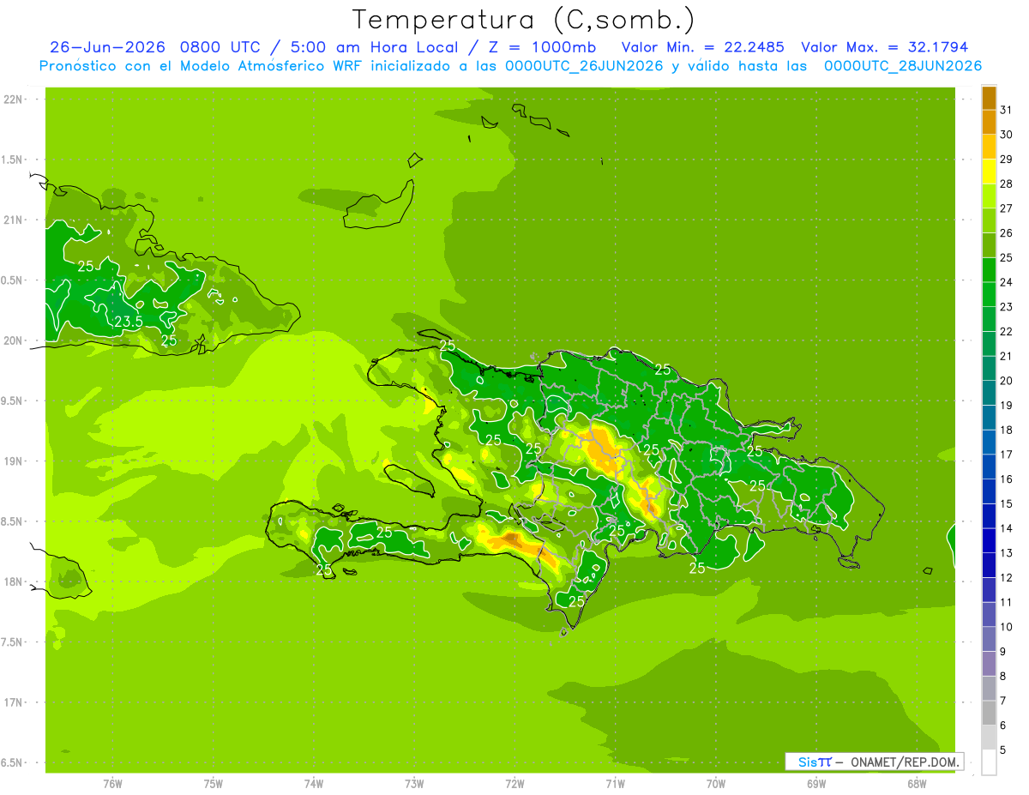Image resolution: width=1029 pixels, height=795 pixels.
Task: Click the 17N latitude axis label
Action: tap(13, 702)
